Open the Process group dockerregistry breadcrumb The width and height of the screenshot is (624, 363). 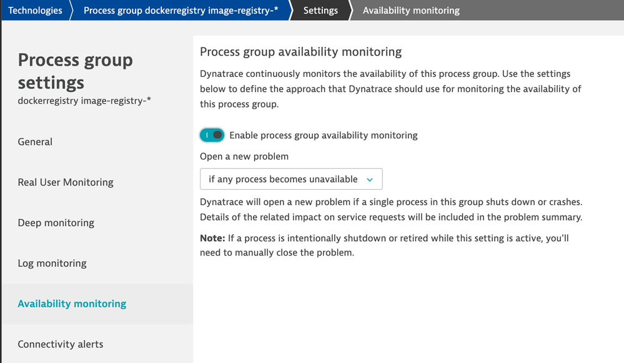coord(181,11)
